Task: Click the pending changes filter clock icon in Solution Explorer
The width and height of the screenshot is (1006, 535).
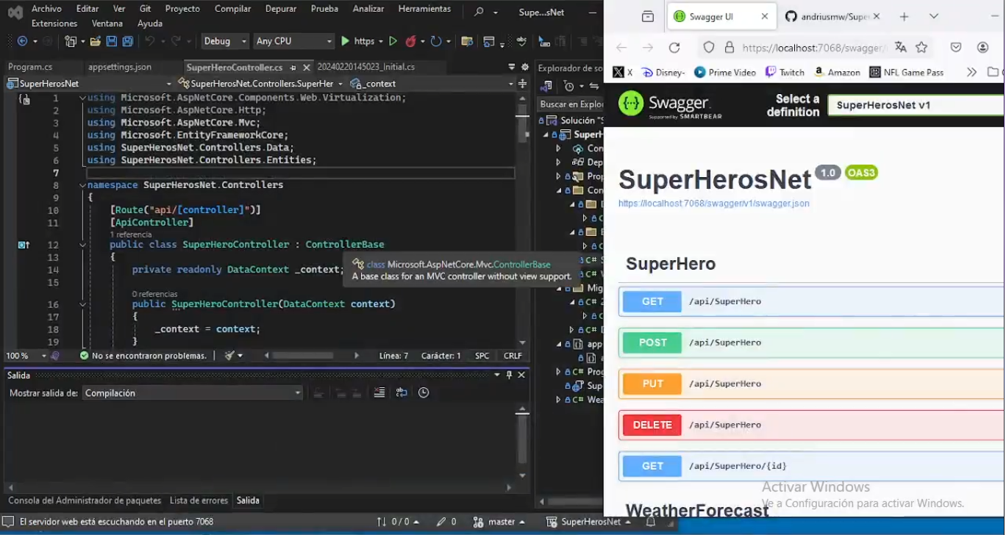Action: tap(568, 86)
